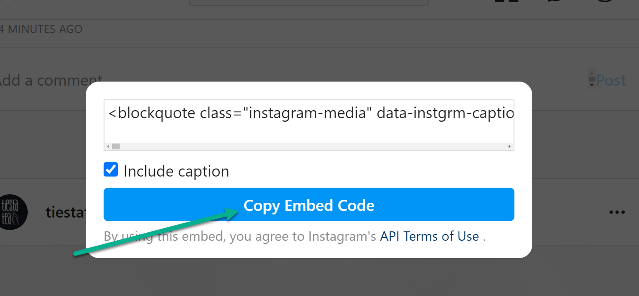Open the three-dot options menu beside tiestatea
Viewport: 639px width, 296px height.
618,212
